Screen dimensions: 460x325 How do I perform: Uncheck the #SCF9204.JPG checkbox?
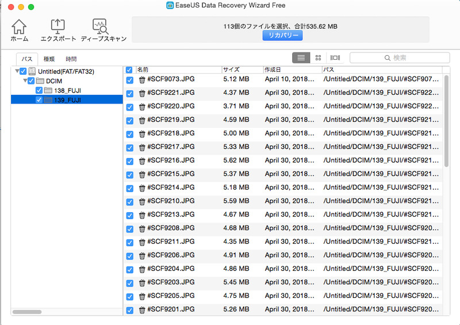[x=130, y=270]
